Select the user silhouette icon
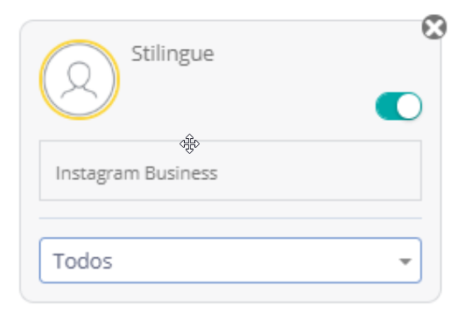458x320 pixels. coord(79,80)
